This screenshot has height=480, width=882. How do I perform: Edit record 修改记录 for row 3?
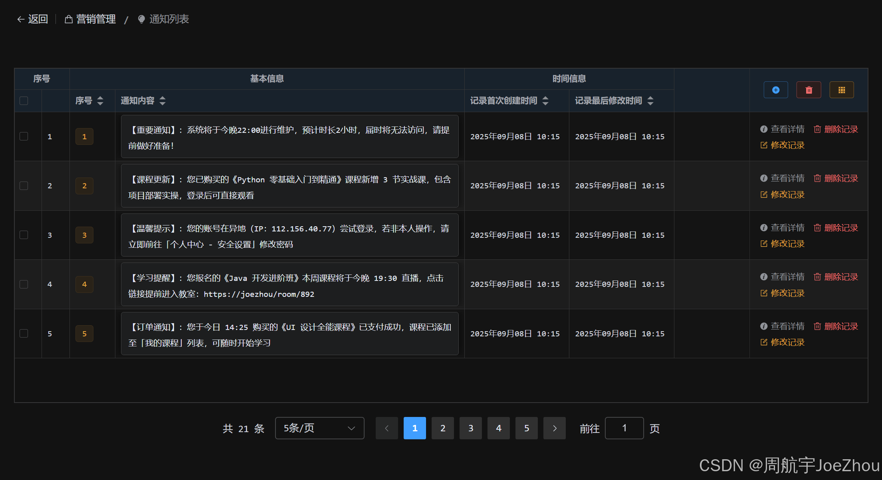(x=783, y=244)
